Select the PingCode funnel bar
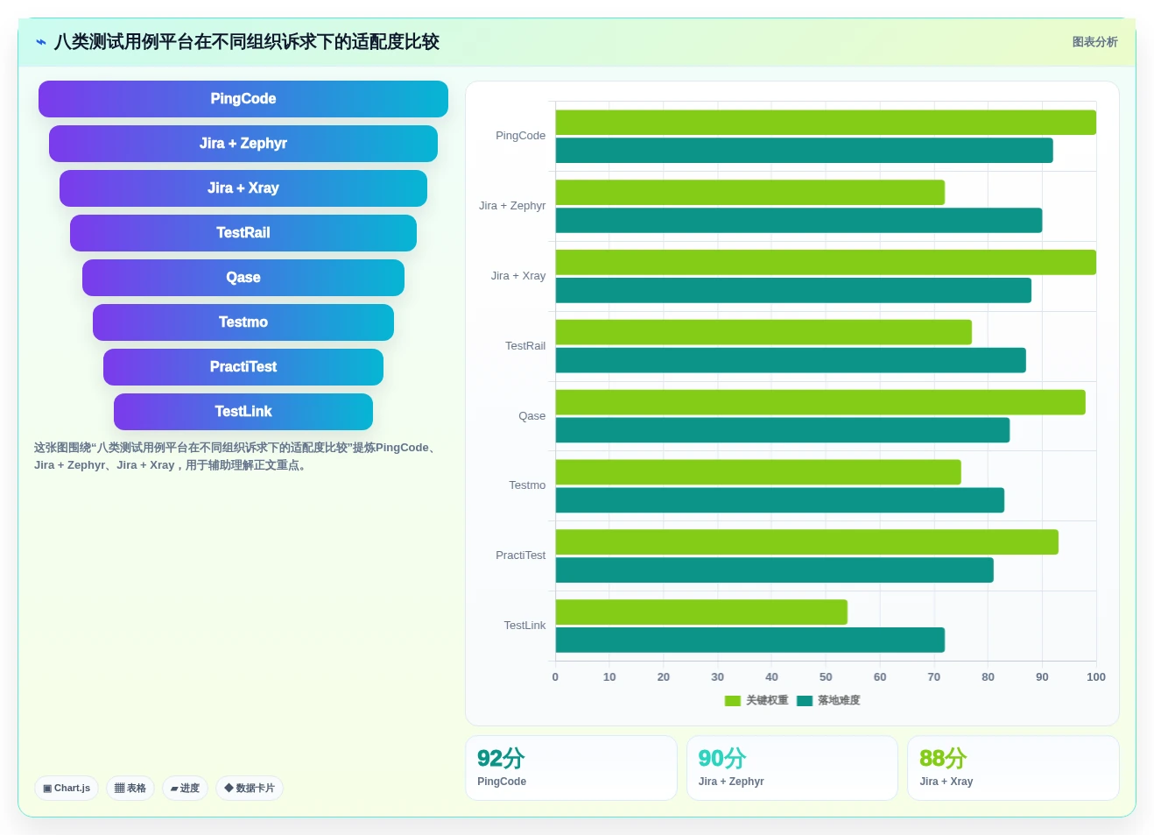 [243, 99]
